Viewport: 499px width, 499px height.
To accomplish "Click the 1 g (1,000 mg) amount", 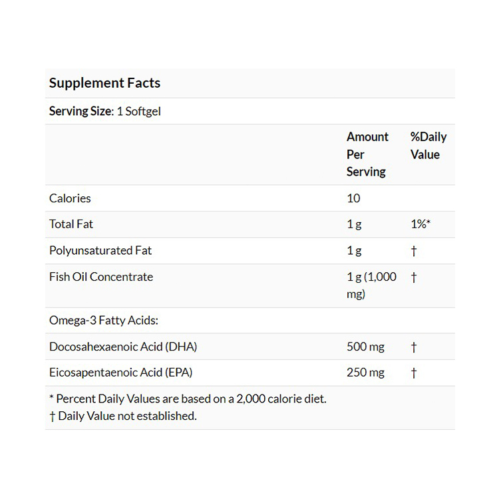I will point(371,285).
